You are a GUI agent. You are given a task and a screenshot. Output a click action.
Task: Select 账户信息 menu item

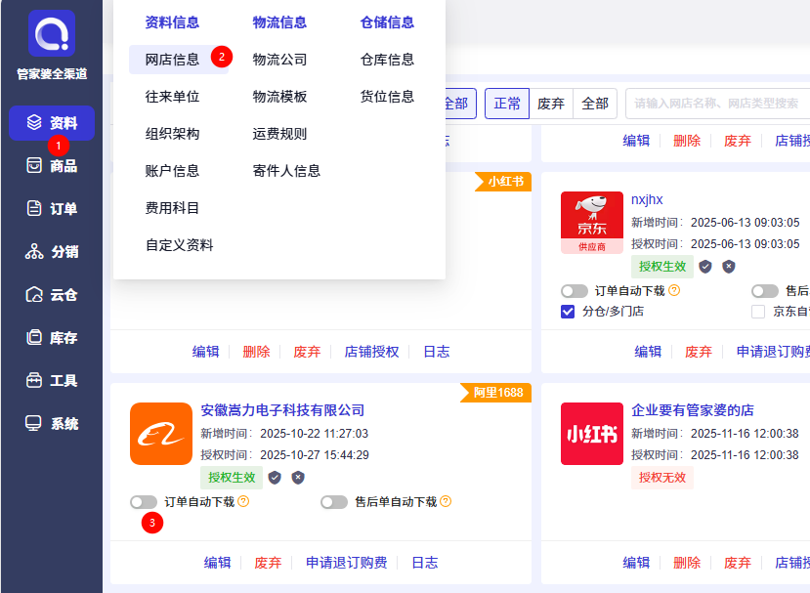172,171
